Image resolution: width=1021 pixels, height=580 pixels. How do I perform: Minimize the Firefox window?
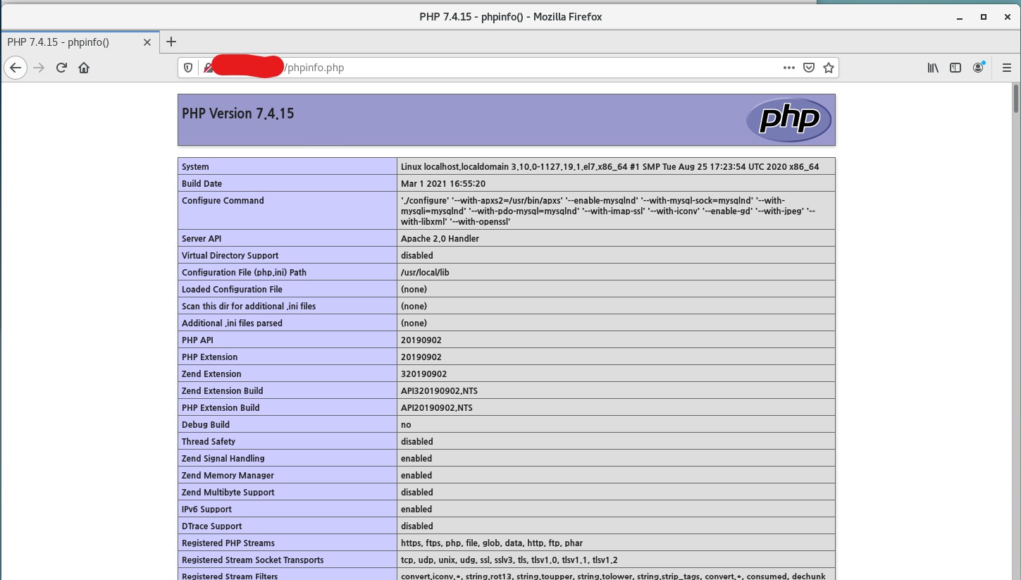pos(958,16)
